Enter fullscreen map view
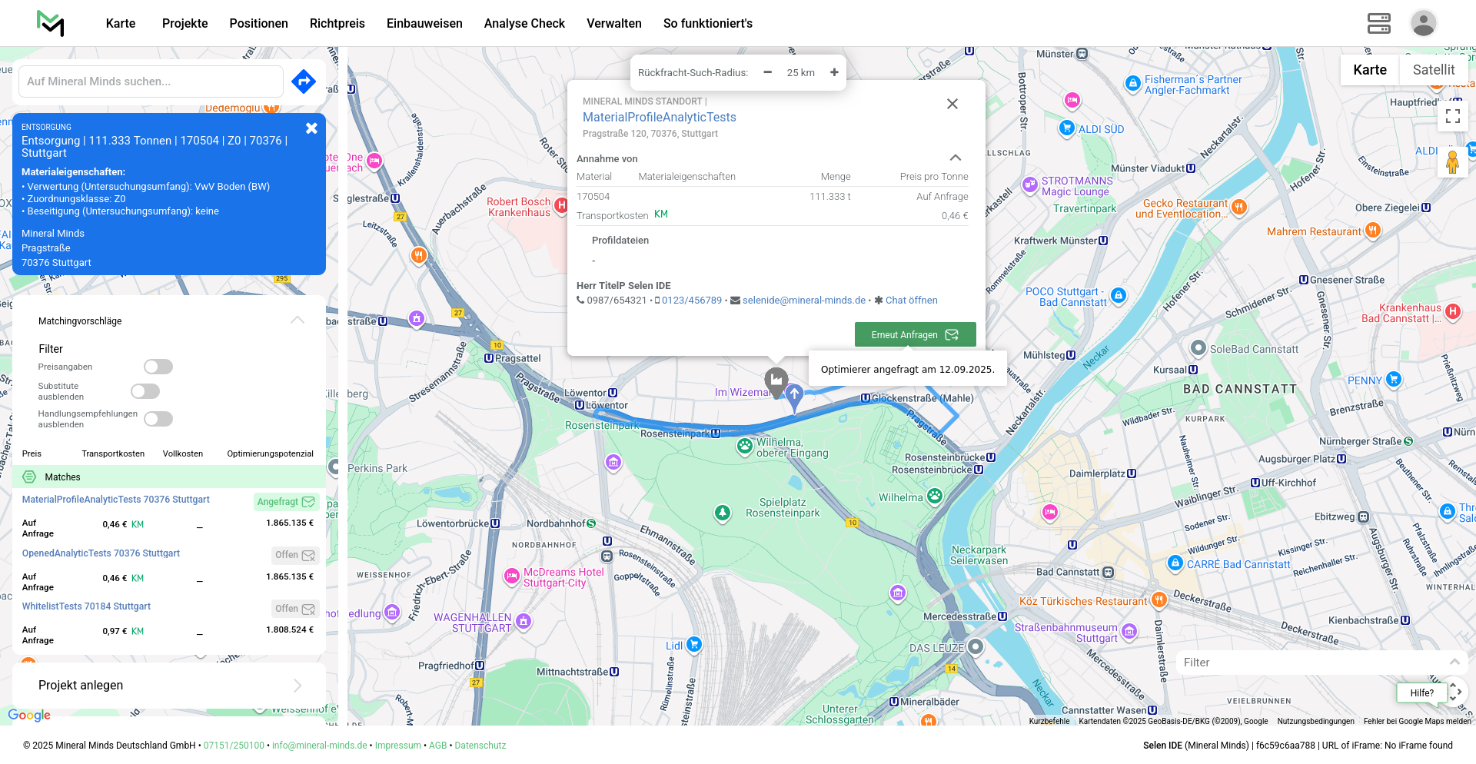 [1452, 116]
